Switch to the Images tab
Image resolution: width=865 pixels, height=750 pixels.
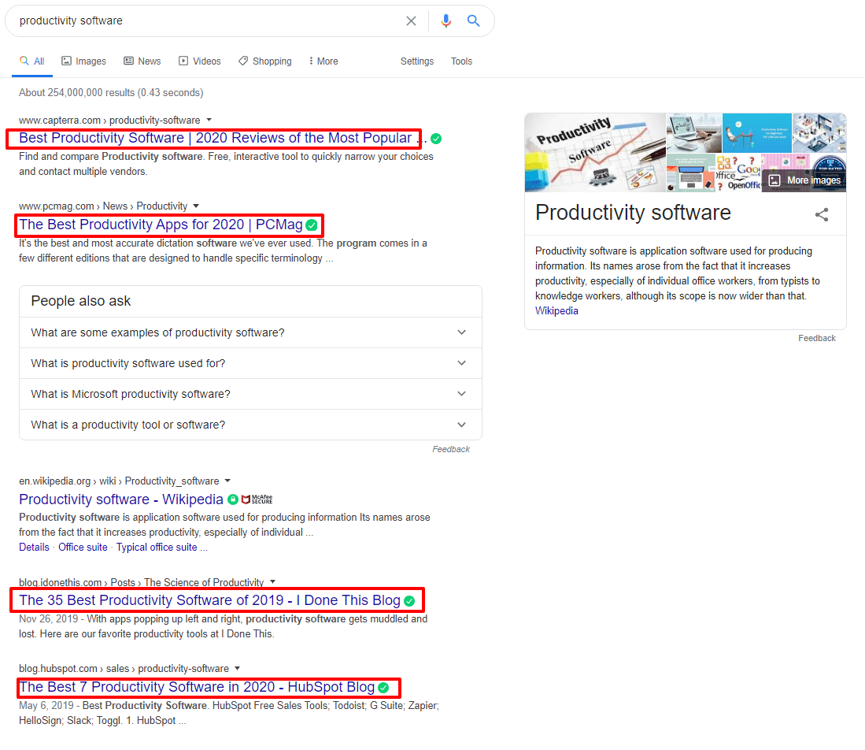coord(84,61)
